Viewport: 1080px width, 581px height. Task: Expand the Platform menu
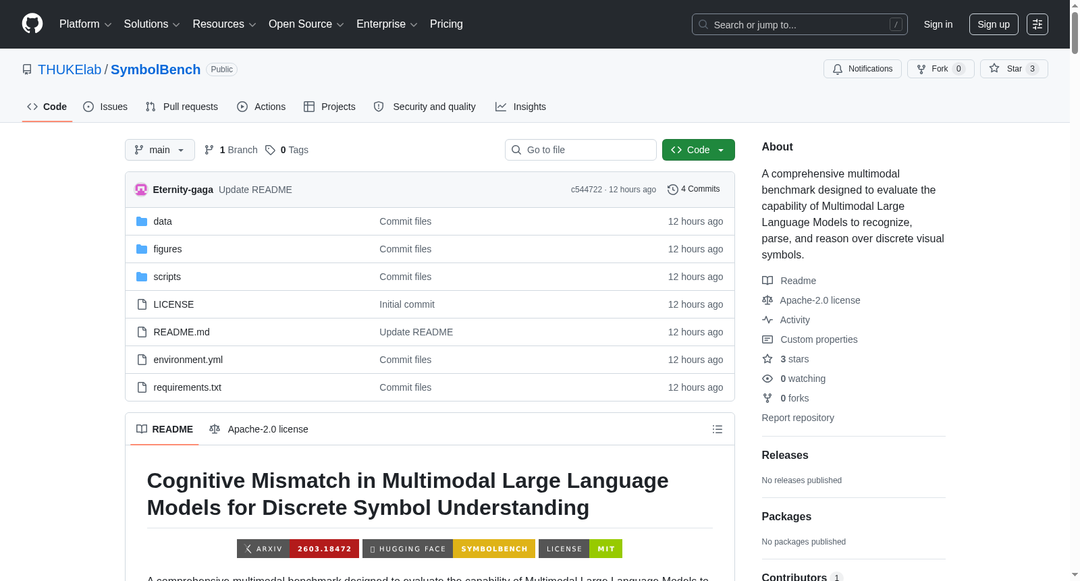click(85, 24)
